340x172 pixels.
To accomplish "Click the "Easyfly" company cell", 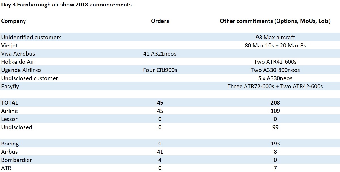I will (10, 86).
